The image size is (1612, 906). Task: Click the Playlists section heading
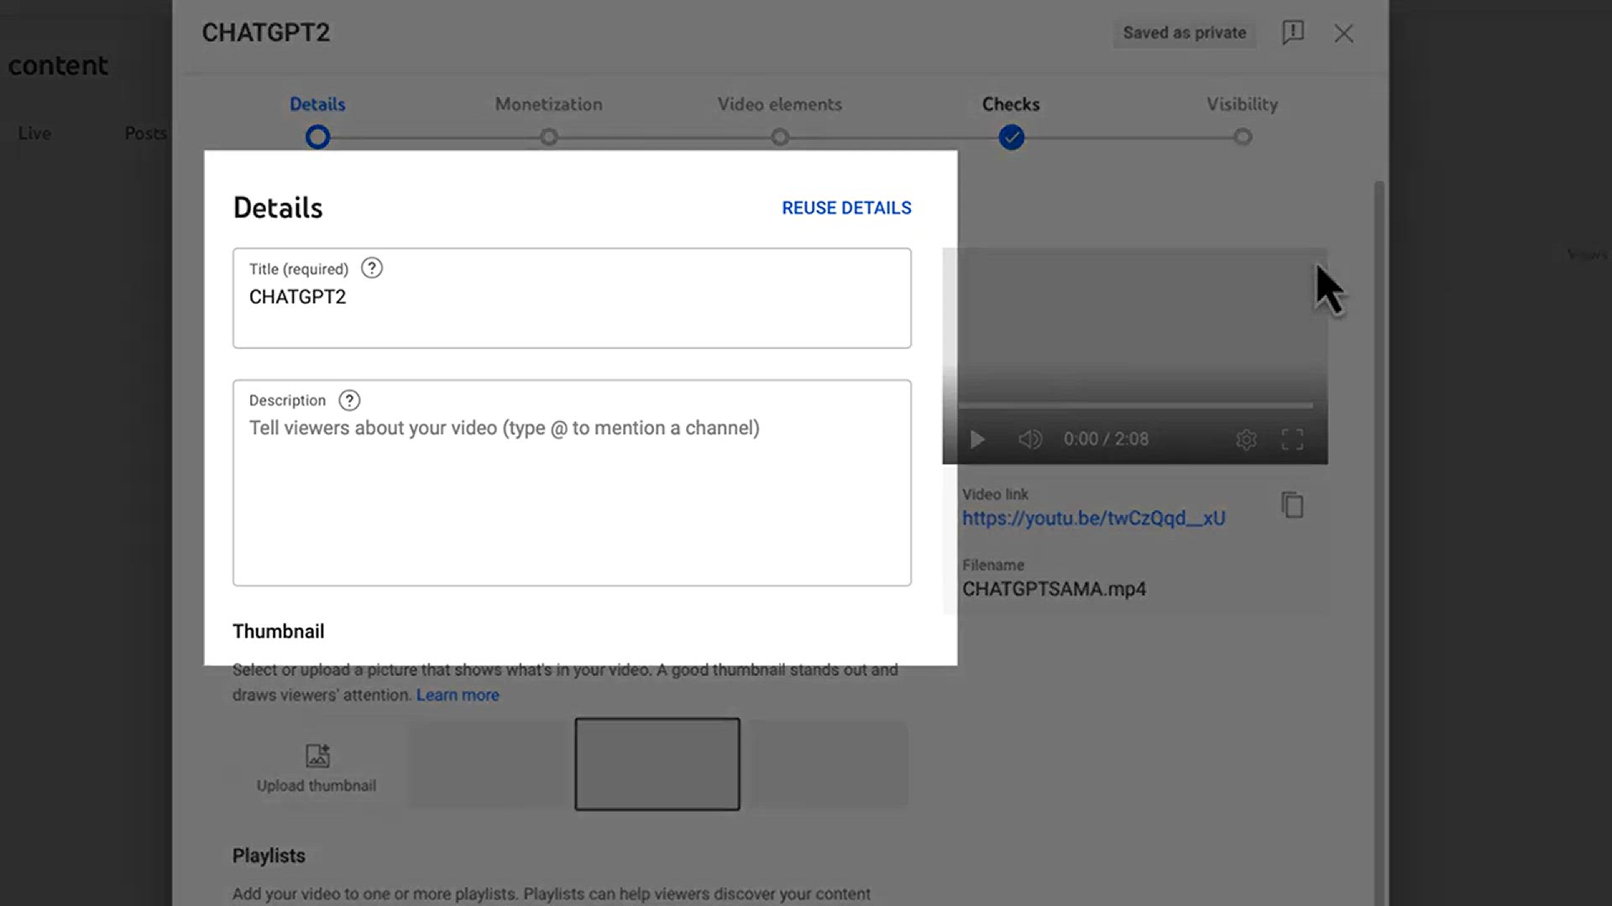point(269,856)
